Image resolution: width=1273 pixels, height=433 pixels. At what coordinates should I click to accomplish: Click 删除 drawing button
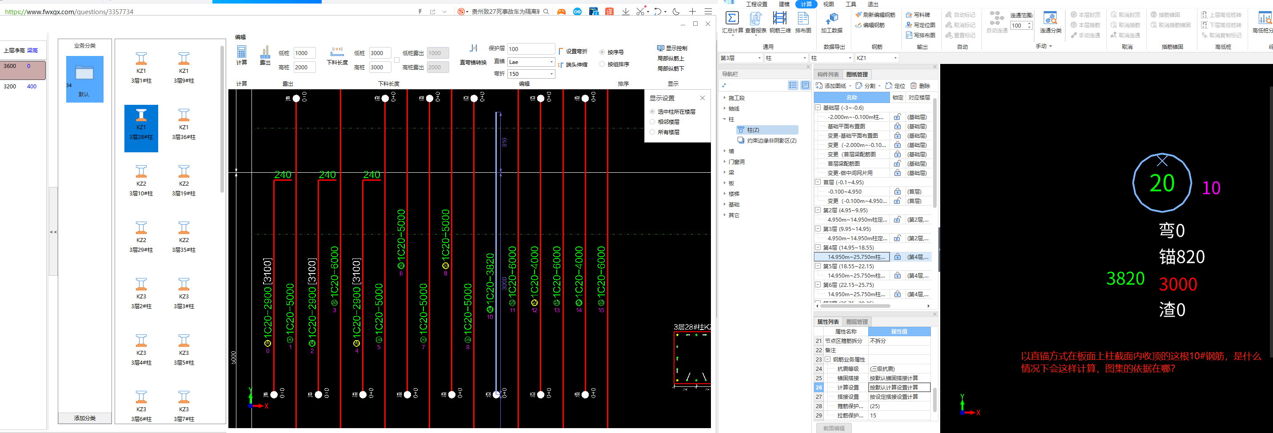(920, 86)
